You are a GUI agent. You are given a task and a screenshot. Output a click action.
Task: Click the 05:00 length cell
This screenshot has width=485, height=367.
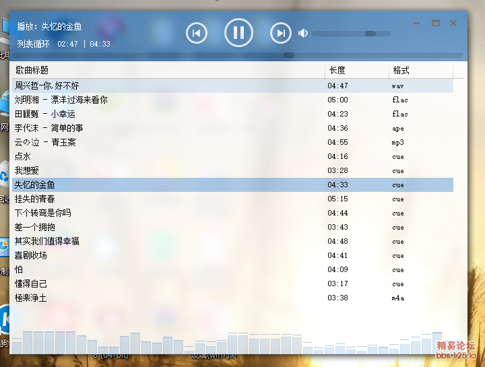pos(337,100)
